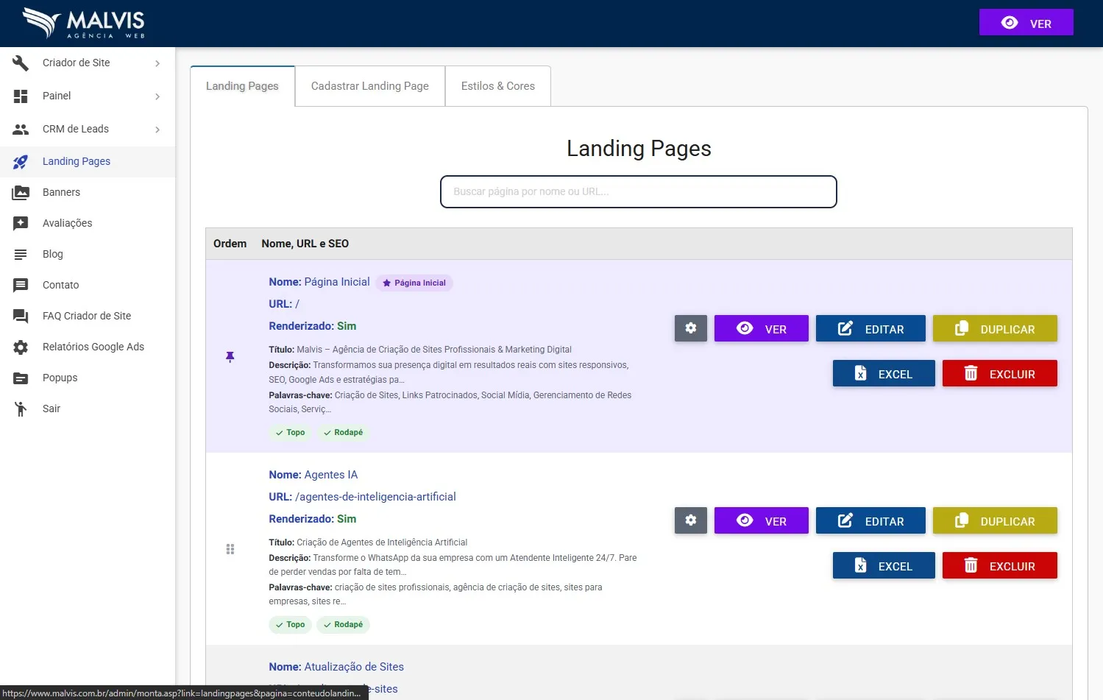Screen dimensions: 1103x700
Task: Click VER button for Página Inicial
Action: (x=762, y=328)
